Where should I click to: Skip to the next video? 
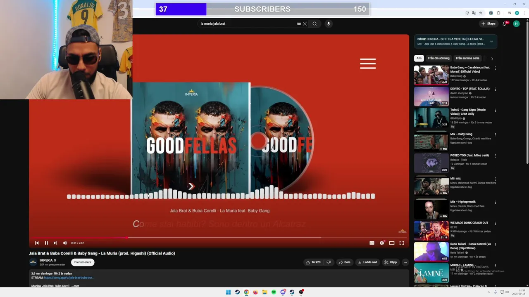55,243
